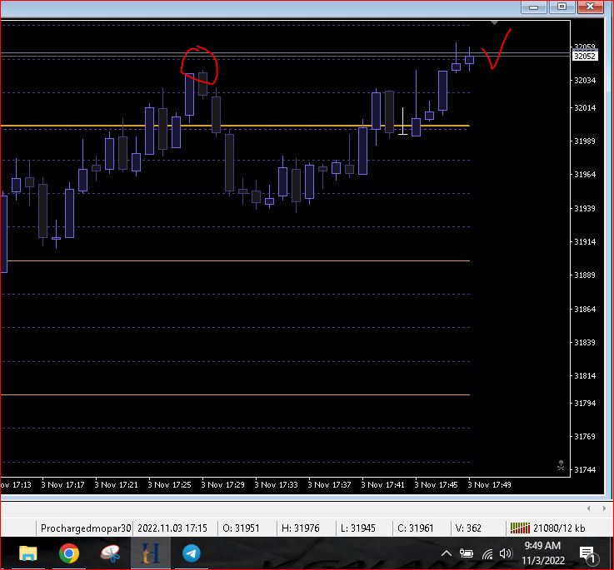Click the 31814 price axis label
This screenshot has width=614, height=570.
585,375
